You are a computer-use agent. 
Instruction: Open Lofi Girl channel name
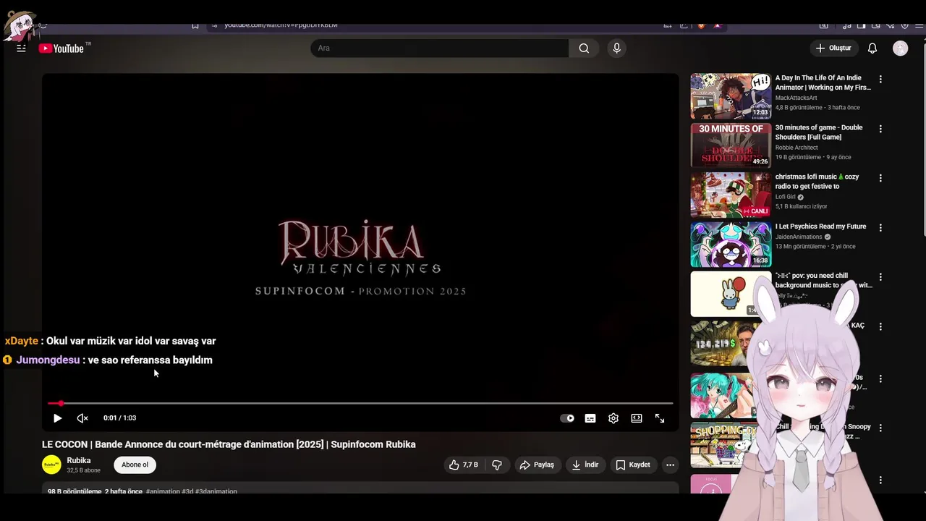pyautogui.click(x=785, y=197)
